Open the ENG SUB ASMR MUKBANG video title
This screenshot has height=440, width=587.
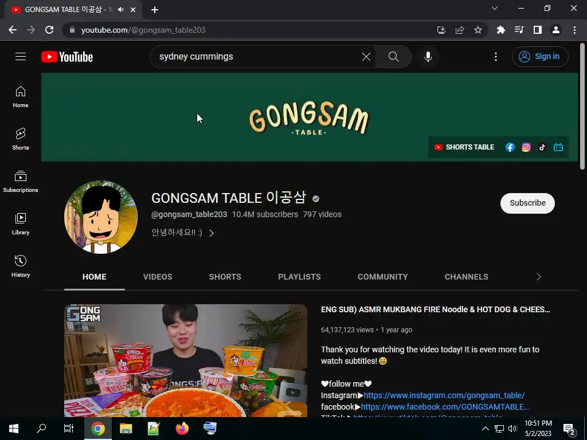(436, 309)
